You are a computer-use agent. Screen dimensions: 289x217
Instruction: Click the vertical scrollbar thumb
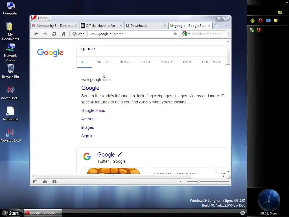pos(228,54)
